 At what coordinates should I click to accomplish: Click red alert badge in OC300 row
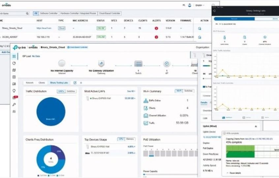tap(156, 37)
